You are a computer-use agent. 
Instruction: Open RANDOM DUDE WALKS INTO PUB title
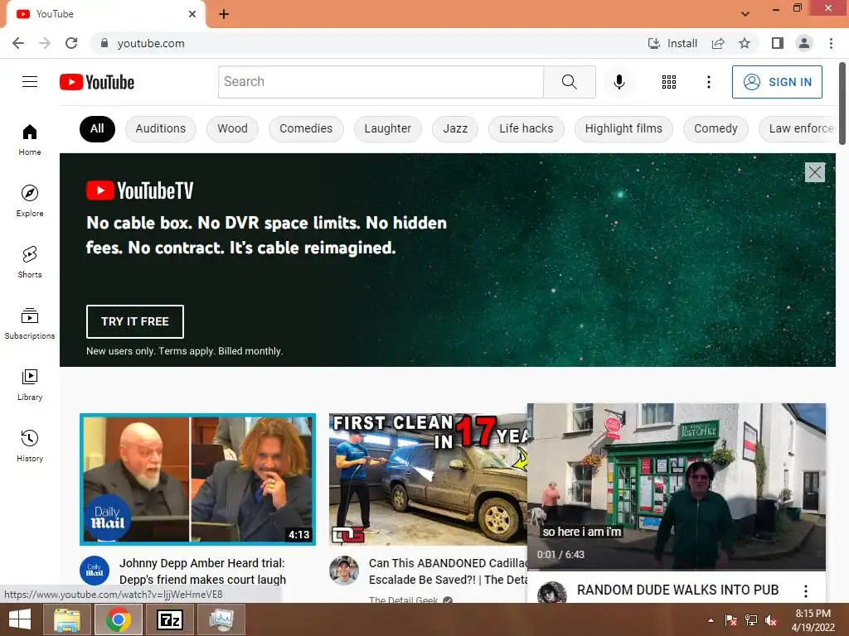[x=678, y=590]
